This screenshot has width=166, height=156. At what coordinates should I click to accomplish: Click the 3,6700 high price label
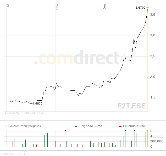pos(140,8)
